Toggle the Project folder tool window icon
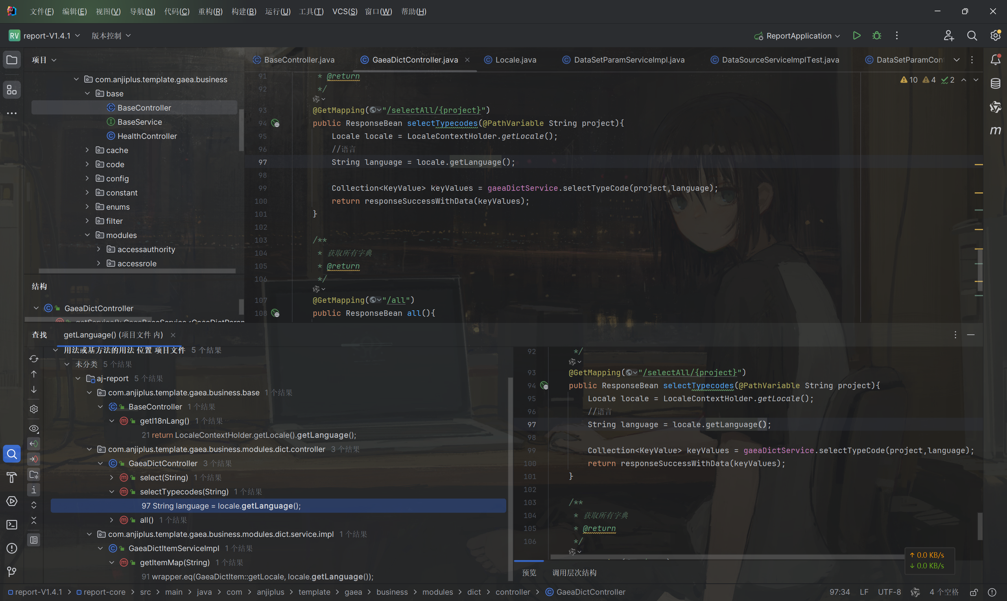Viewport: 1007px width, 601px height. (x=12, y=60)
